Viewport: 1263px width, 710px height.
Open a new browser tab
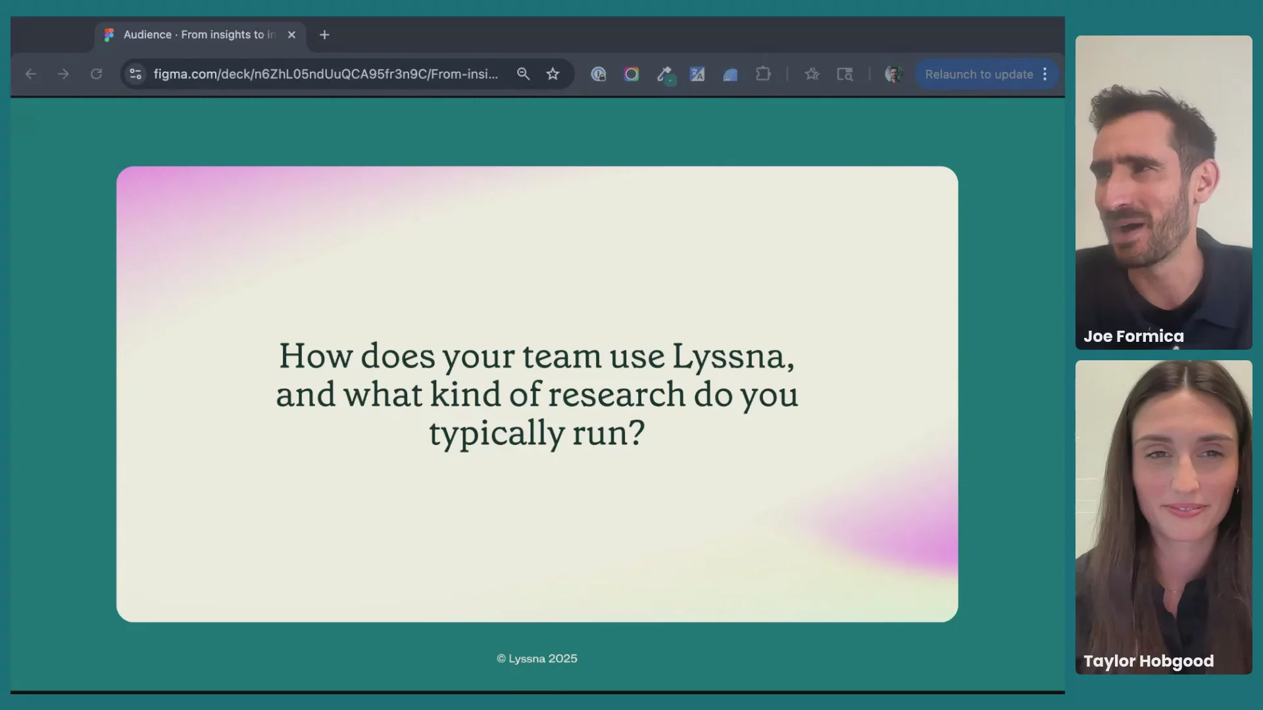pyautogui.click(x=324, y=35)
